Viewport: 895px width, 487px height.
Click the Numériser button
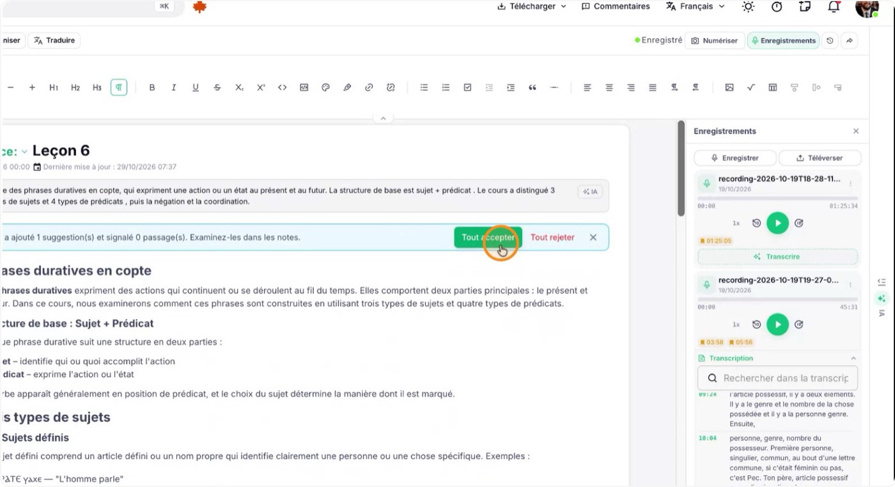pyautogui.click(x=715, y=40)
